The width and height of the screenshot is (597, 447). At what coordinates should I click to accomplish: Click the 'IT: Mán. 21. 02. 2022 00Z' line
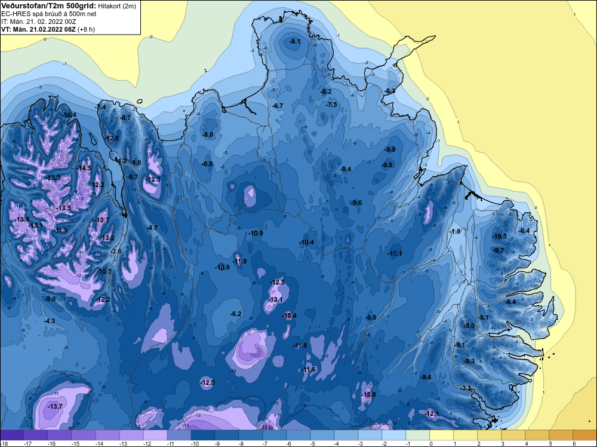click(38, 22)
